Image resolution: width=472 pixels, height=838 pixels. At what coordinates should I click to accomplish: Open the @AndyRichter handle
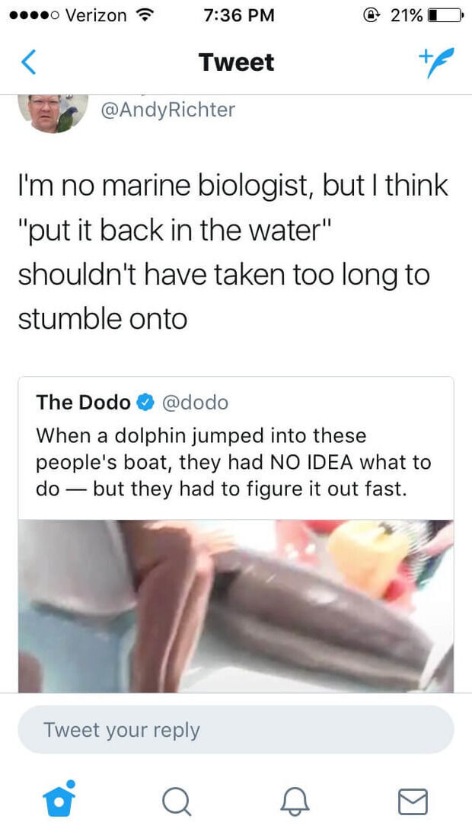167,110
